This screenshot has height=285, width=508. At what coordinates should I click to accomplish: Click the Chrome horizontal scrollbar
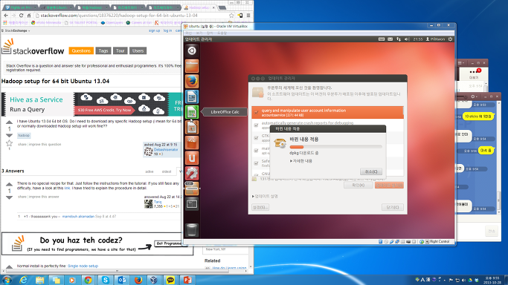(117, 271)
